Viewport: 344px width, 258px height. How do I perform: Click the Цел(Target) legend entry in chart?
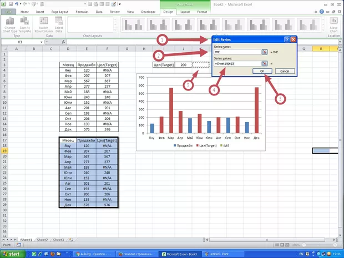(x=206, y=146)
